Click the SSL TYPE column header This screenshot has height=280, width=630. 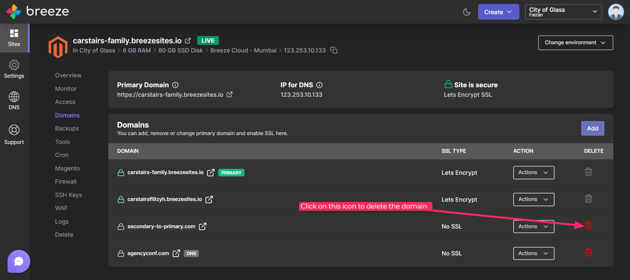point(454,151)
